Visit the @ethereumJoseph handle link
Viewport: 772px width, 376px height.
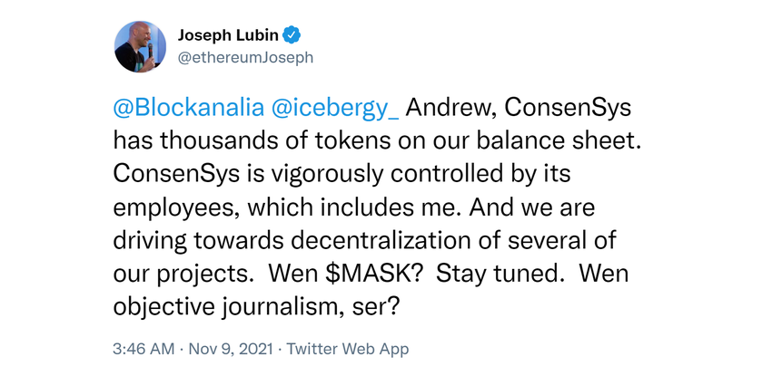pos(245,57)
